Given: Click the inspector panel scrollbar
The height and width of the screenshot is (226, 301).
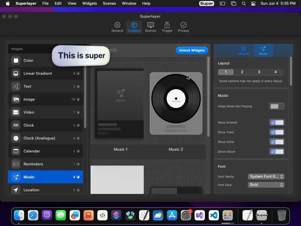Looking at the screenshot, I should (x=291, y=71).
